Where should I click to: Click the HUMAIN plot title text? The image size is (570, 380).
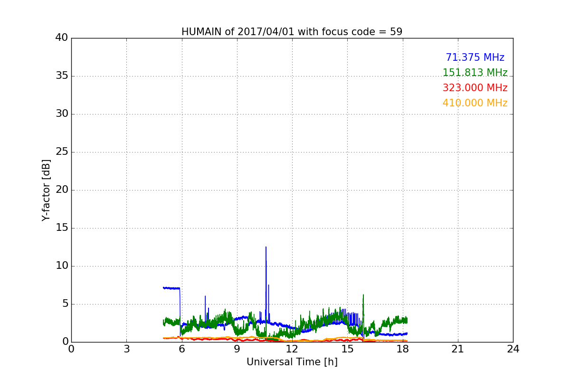coord(292,32)
